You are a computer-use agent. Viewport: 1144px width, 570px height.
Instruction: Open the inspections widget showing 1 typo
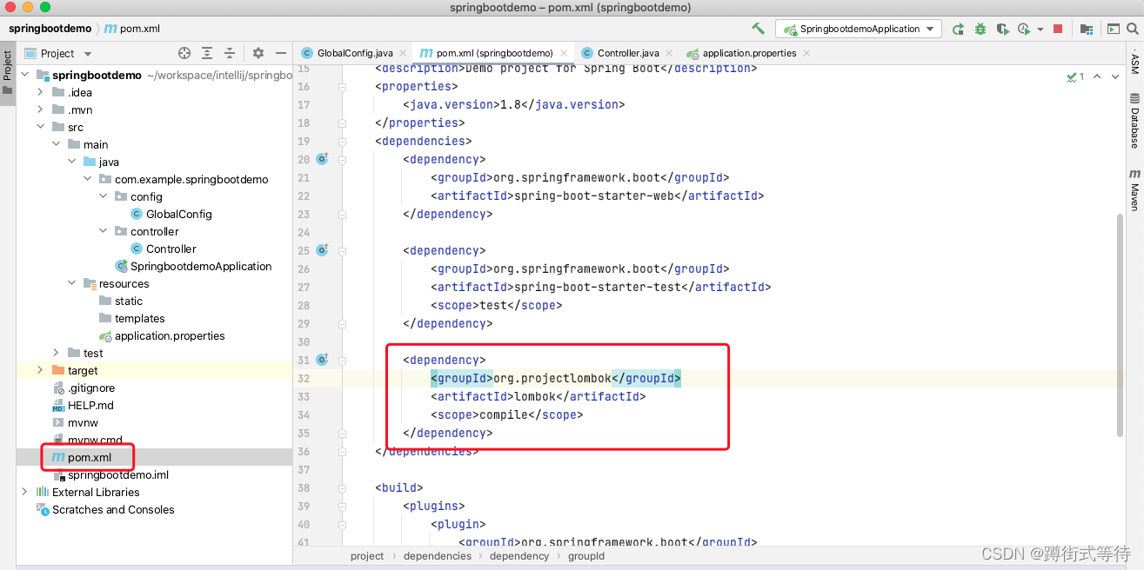(x=1075, y=77)
